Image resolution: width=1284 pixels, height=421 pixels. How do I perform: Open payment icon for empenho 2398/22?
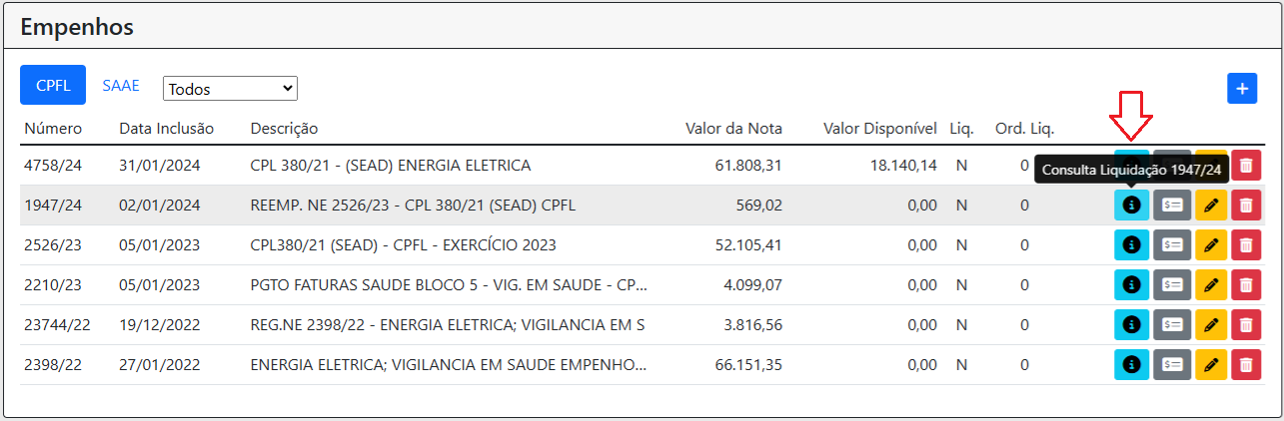(x=1172, y=364)
